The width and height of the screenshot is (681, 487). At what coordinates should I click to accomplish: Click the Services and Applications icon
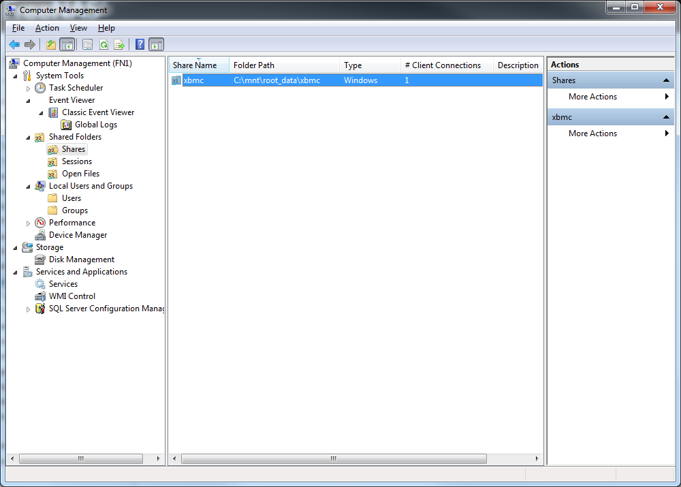pyautogui.click(x=27, y=272)
